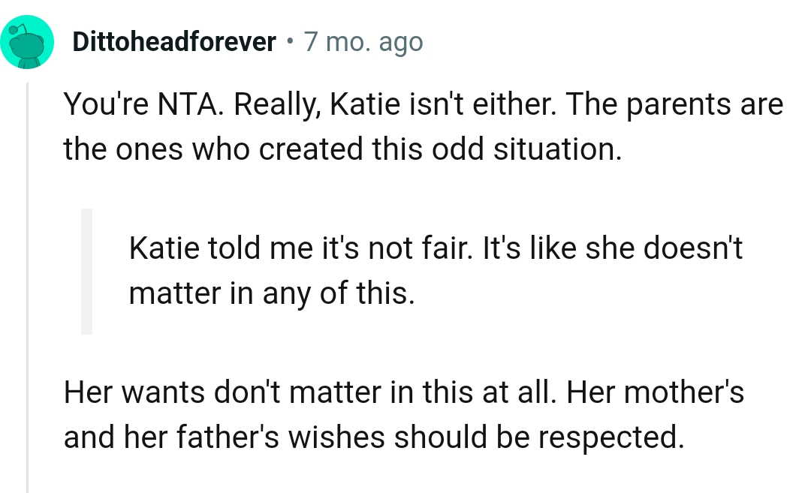Click the quoted text 'matter in any of this.'

tap(271, 293)
